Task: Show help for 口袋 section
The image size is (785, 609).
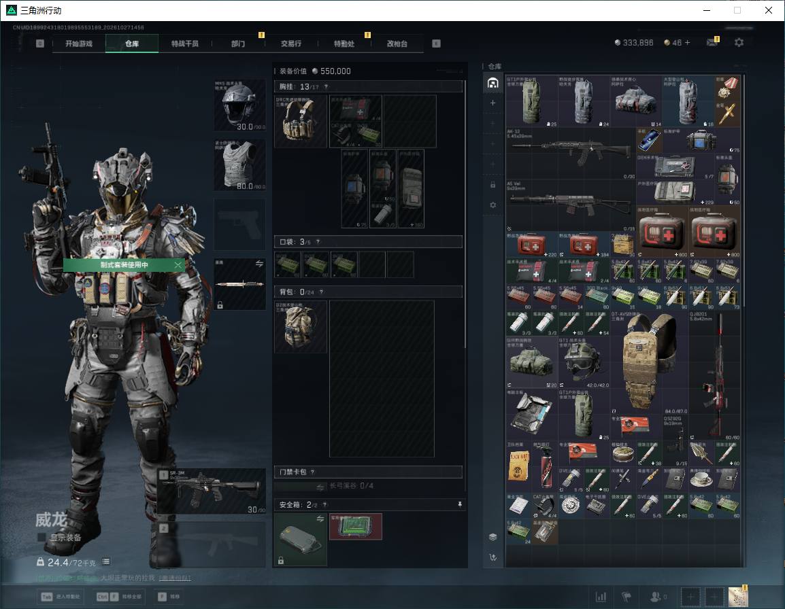Action: tap(318, 242)
